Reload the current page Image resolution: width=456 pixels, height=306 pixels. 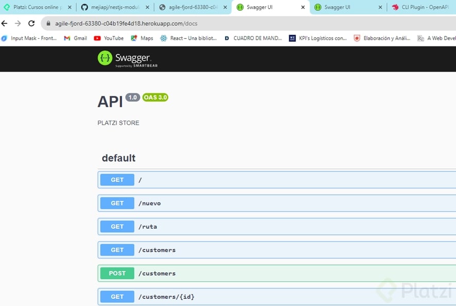click(x=31, y=23)
